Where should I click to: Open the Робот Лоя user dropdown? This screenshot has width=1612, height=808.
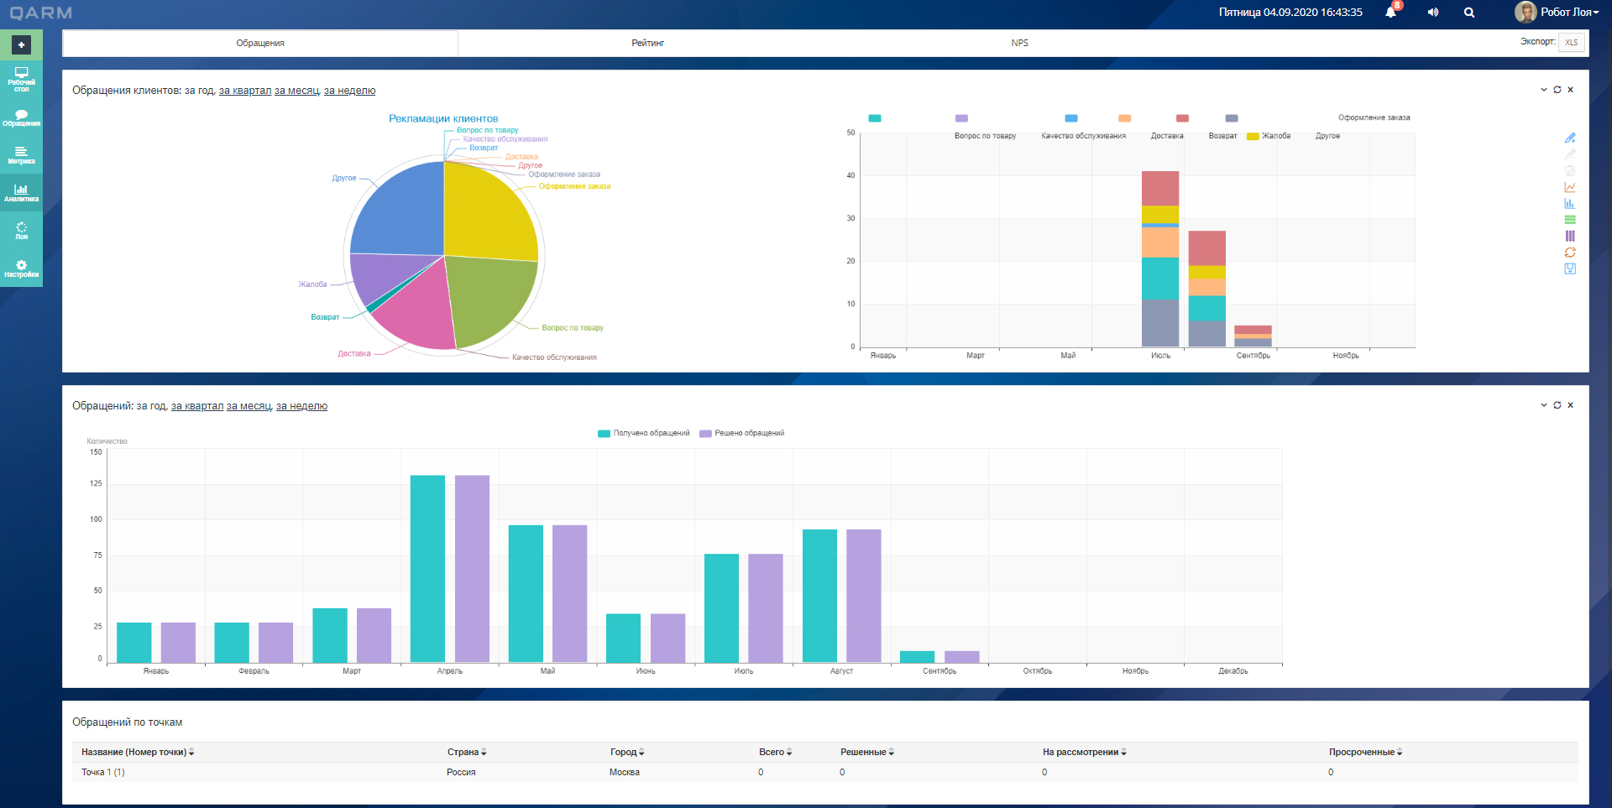[1558, 13]
